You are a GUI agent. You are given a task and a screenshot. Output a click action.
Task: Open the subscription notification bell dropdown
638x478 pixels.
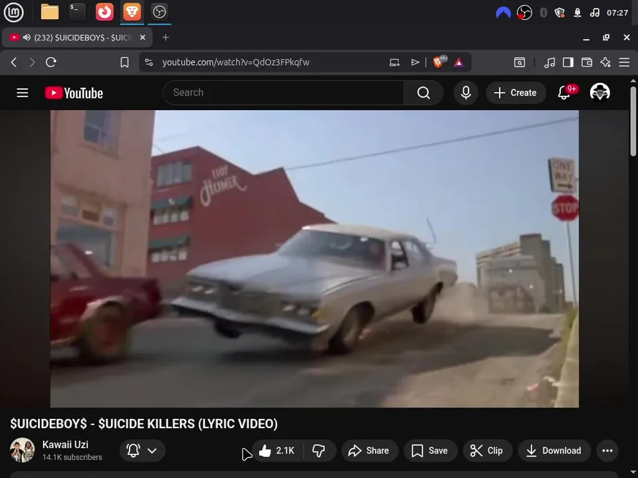point(142,450)
